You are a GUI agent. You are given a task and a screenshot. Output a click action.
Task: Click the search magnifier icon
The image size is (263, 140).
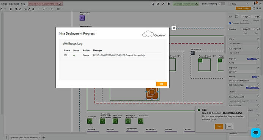153,4
